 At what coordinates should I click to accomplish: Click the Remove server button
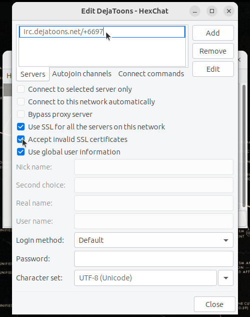[213, 51]
